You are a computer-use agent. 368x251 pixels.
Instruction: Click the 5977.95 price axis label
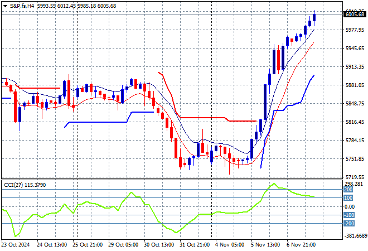[x=355, y=30]
